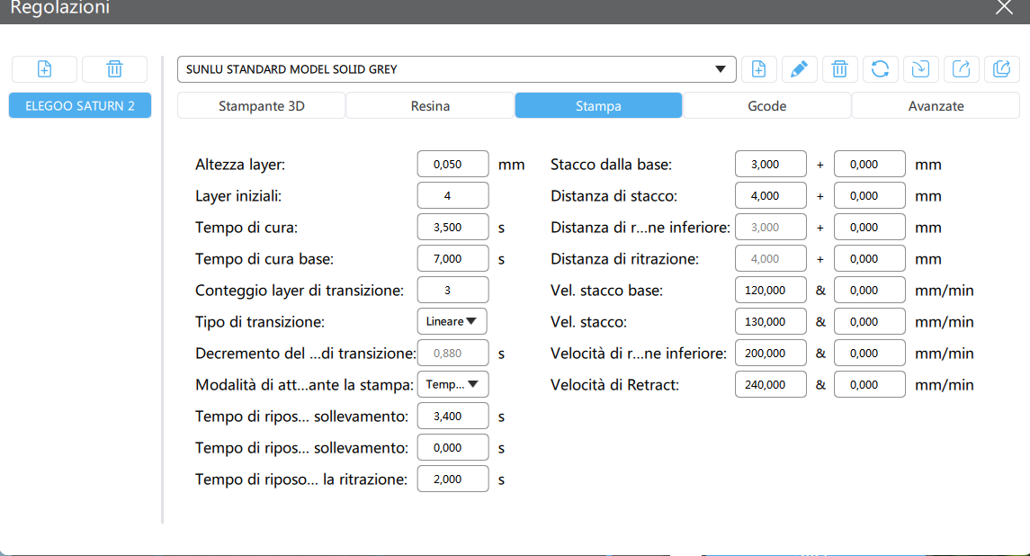Delete the selected printer from the list
This screenshot has width=1030, height=556.
click(x=114, y=69)
